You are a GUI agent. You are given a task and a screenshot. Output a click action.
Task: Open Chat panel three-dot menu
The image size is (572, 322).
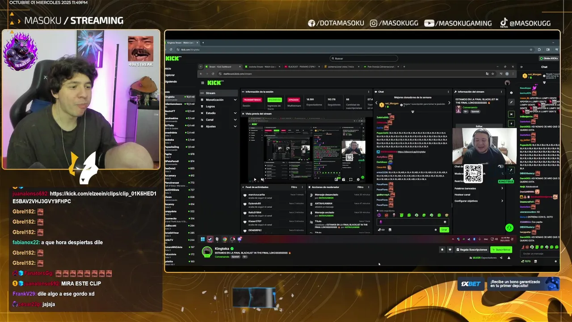coord(448,92)
